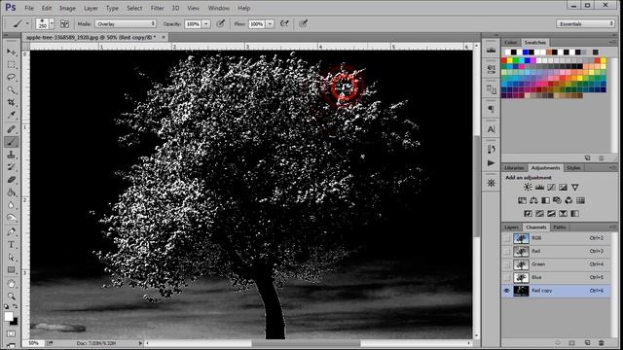The height and width of the screenshot is (350, 623).
Task: Add an Exposure adjustment
Action: click(x=563, y=187)
